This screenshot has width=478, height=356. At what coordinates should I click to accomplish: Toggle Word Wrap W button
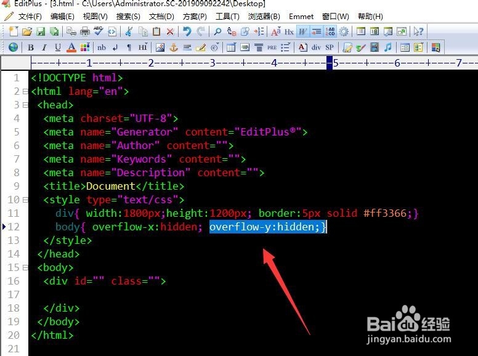click(302, 31)
